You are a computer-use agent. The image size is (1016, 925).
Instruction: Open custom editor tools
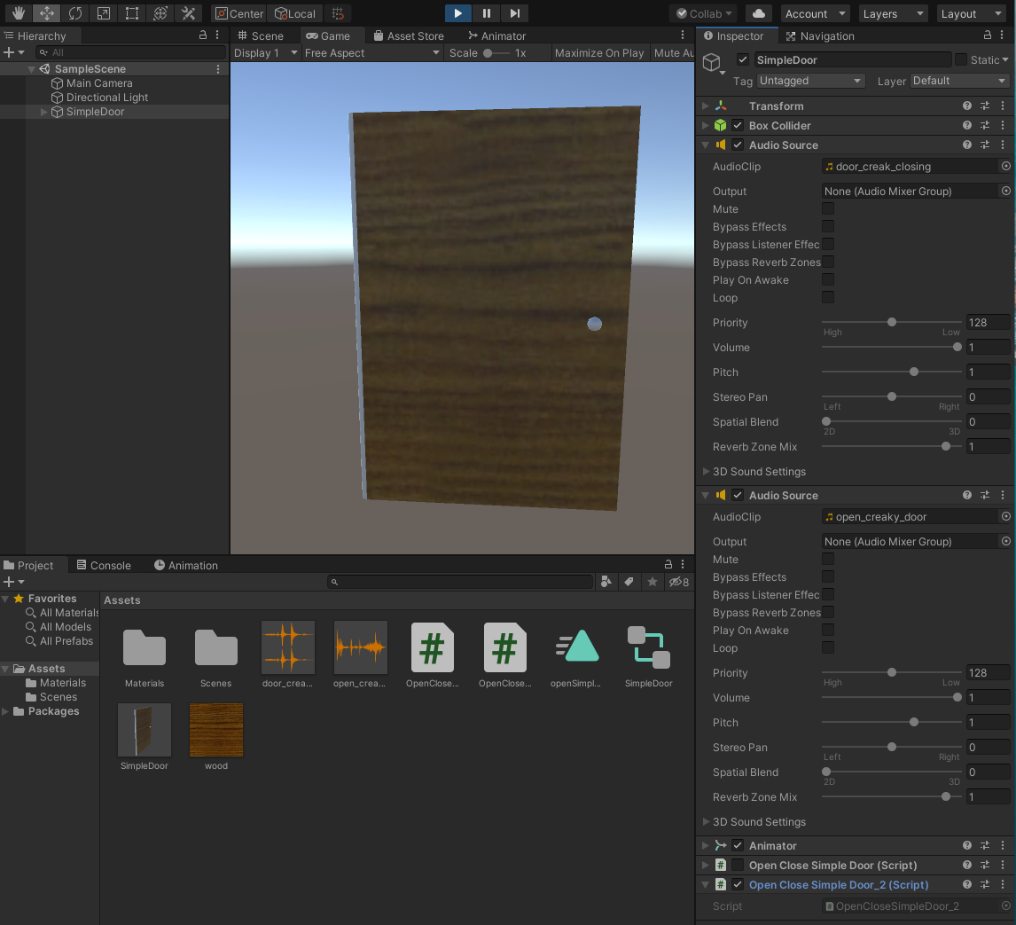[x=189, y=13]
